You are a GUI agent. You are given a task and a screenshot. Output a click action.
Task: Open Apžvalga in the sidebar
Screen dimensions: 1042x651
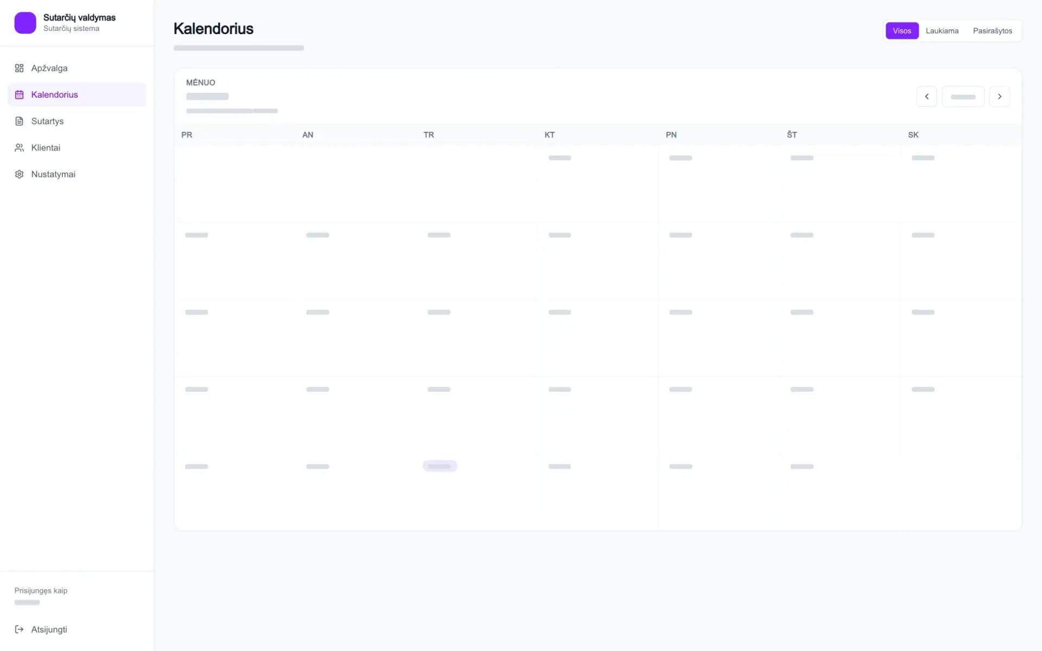[x=77, y=68]
